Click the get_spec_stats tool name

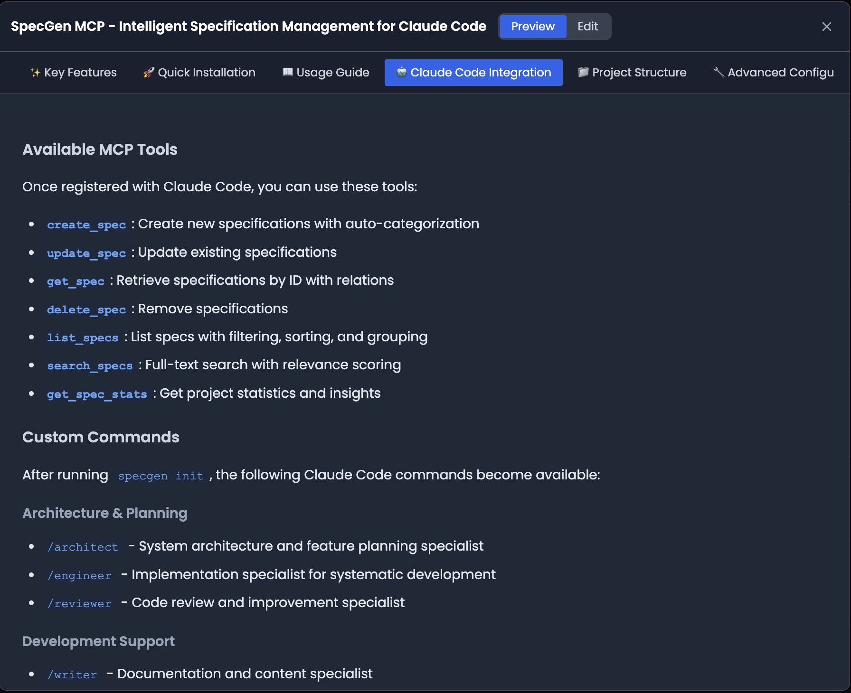click(x=97, y=394)
